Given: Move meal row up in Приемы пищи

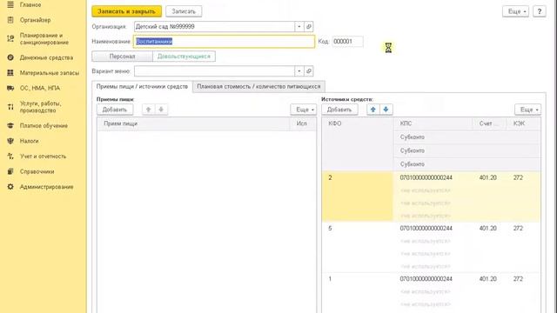Looking at the screenshot, I should pyautogui.click(x=149, y=110).
